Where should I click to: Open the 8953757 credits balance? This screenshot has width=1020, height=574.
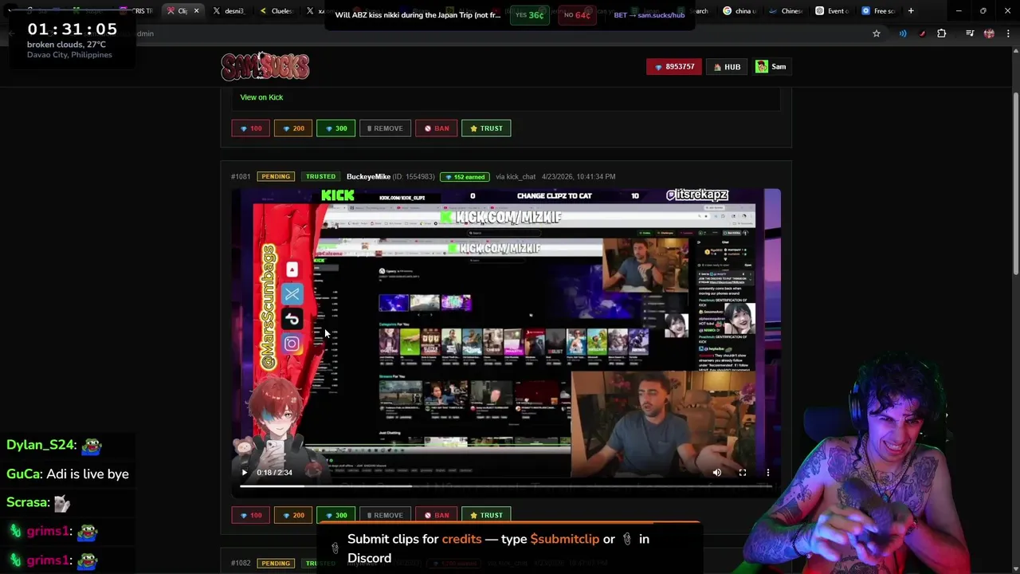click(x=674, y=67)
